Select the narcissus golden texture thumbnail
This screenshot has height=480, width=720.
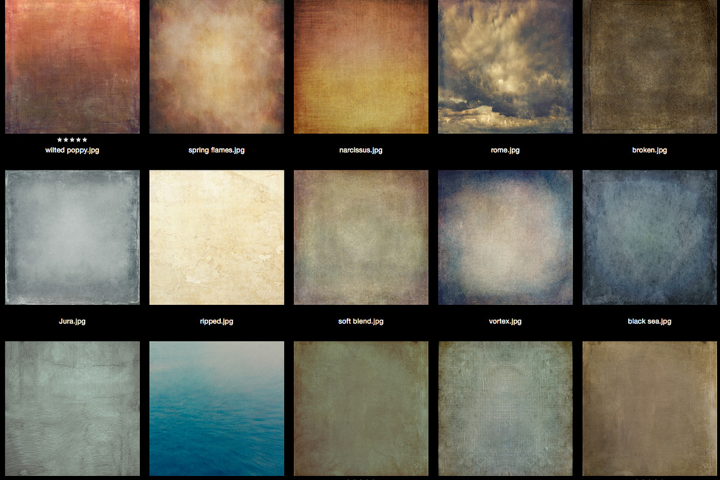coord(361,66)
